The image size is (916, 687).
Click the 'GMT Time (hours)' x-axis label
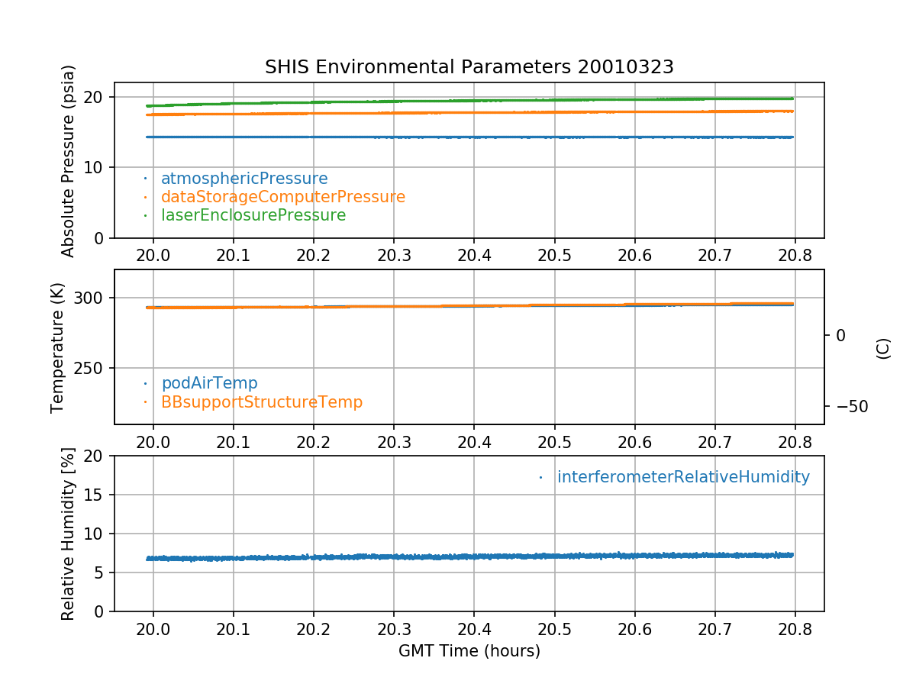469,651
